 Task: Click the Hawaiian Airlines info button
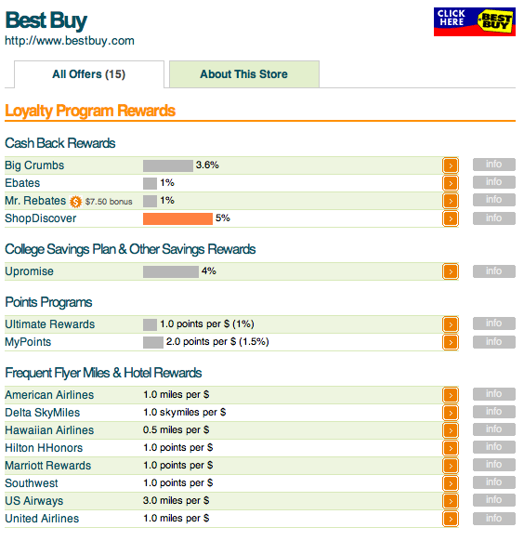click(x=494, y=429)
